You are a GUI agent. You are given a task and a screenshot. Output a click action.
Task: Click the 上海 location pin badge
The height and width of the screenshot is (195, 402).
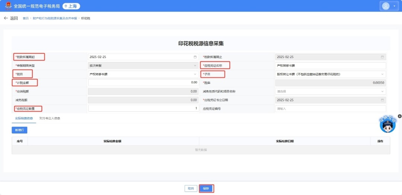(71, 6)
